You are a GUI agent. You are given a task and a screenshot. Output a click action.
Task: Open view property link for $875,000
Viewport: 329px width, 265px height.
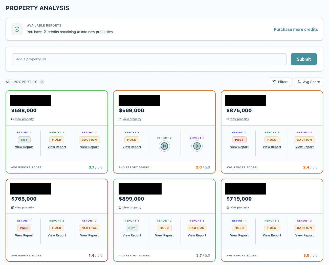point(240,119)
